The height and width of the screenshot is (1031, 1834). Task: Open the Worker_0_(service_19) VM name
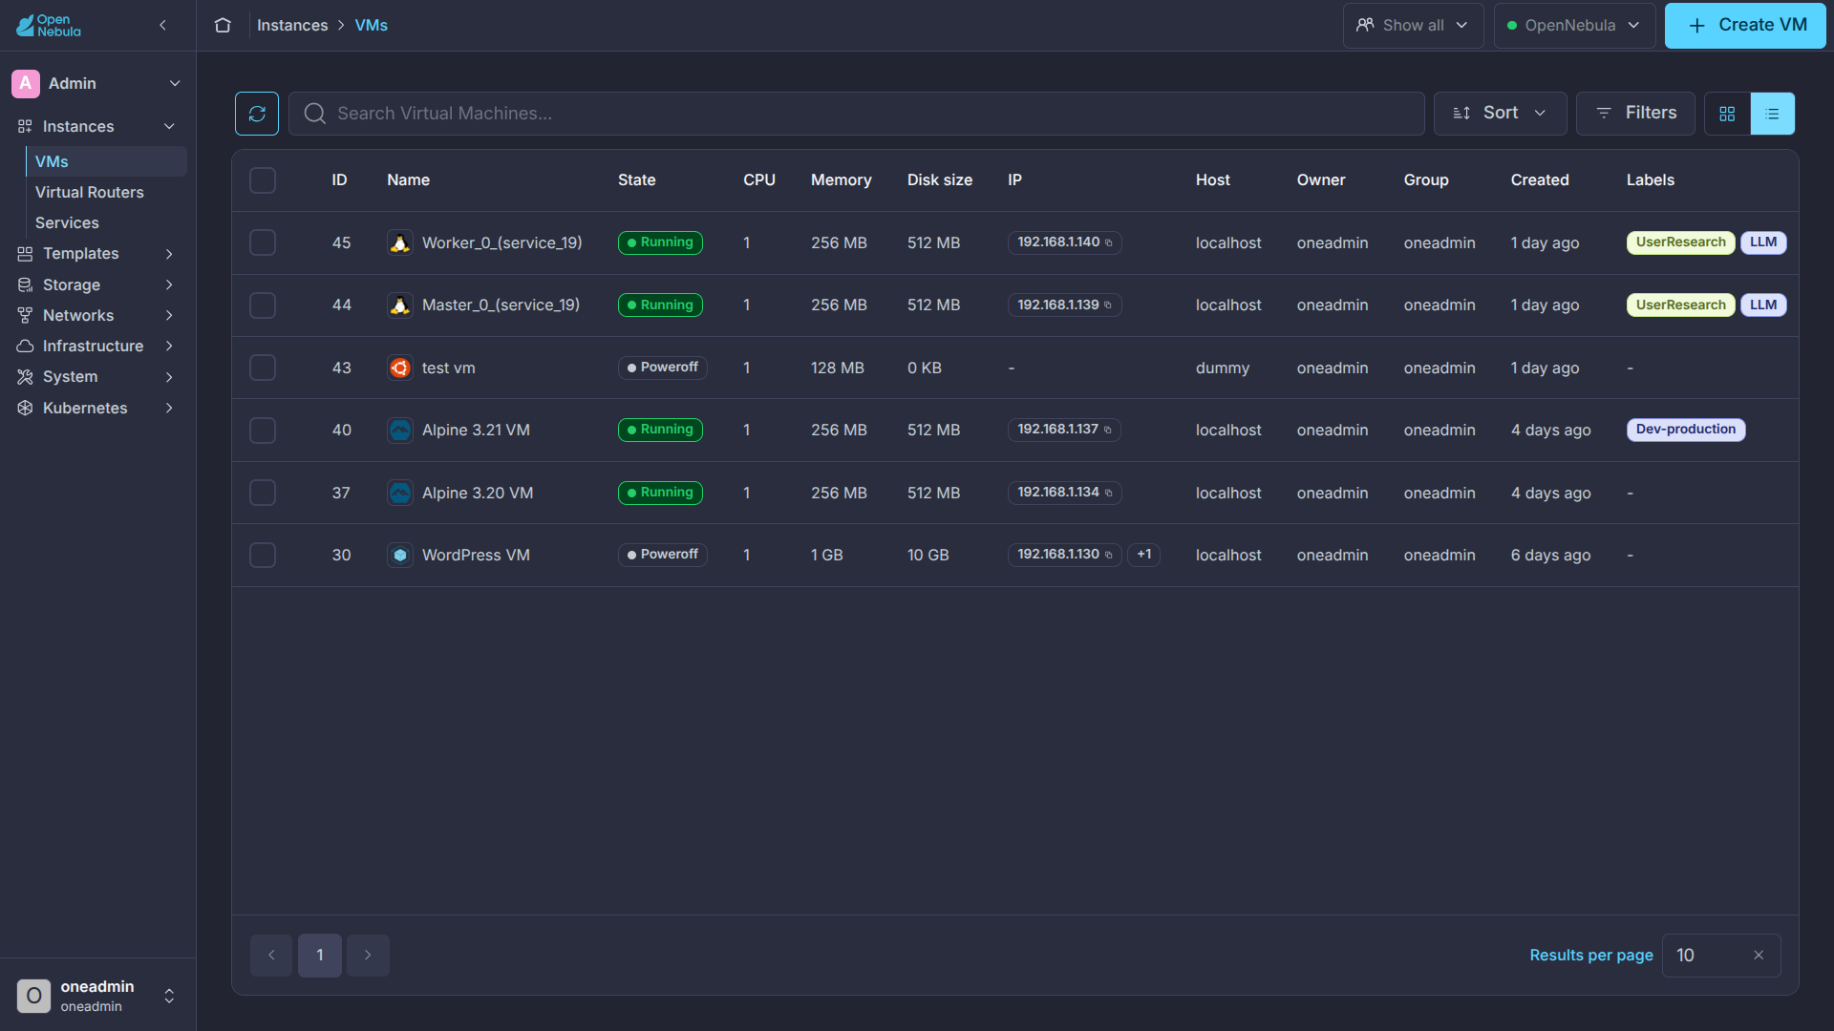(501, 242)
